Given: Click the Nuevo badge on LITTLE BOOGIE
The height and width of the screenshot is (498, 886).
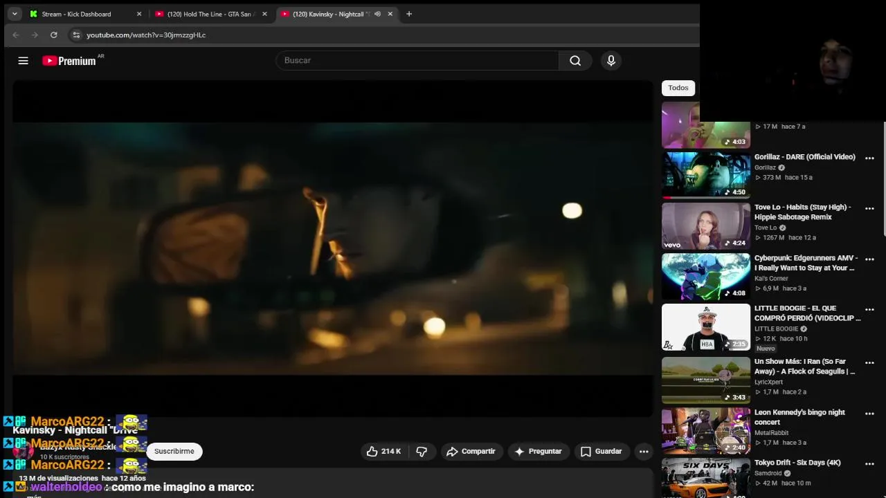Looking at the screenshot, I should click(766, 349).
